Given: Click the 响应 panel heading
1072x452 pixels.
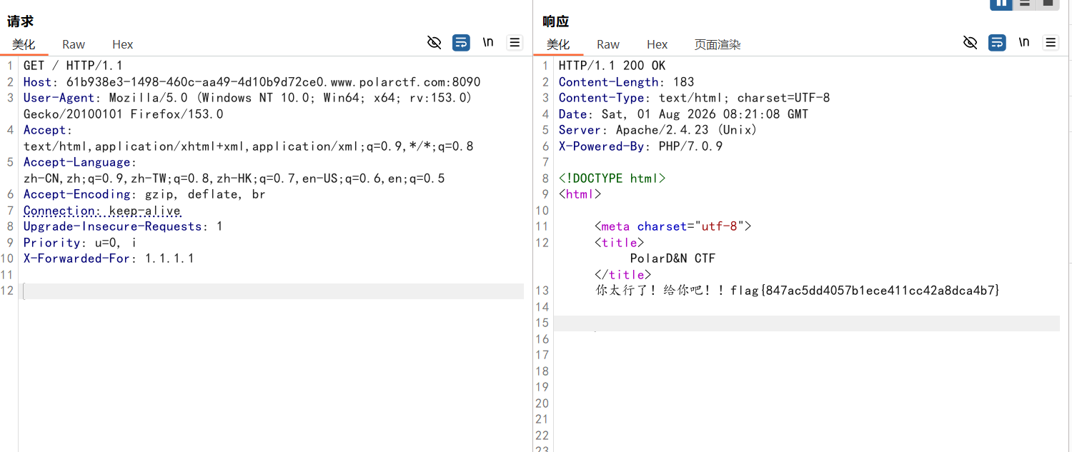Looking at the screenshot, I should (556, 21).
